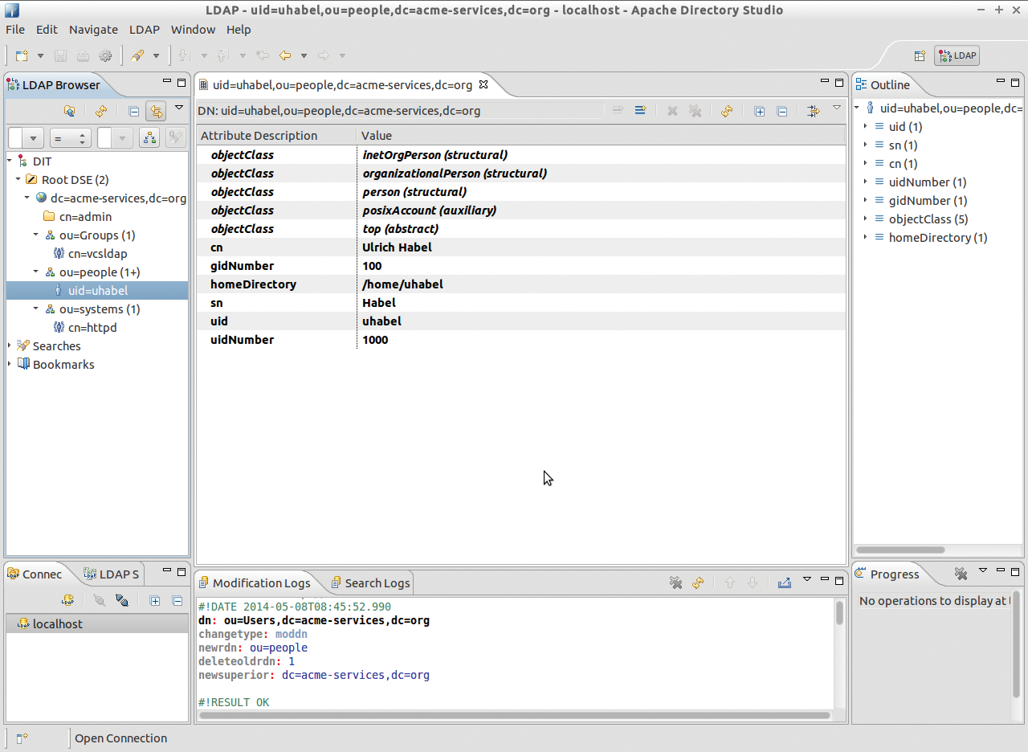Click Open Connection in the status bar
The image size is (1028, 752).
(120, 738)
